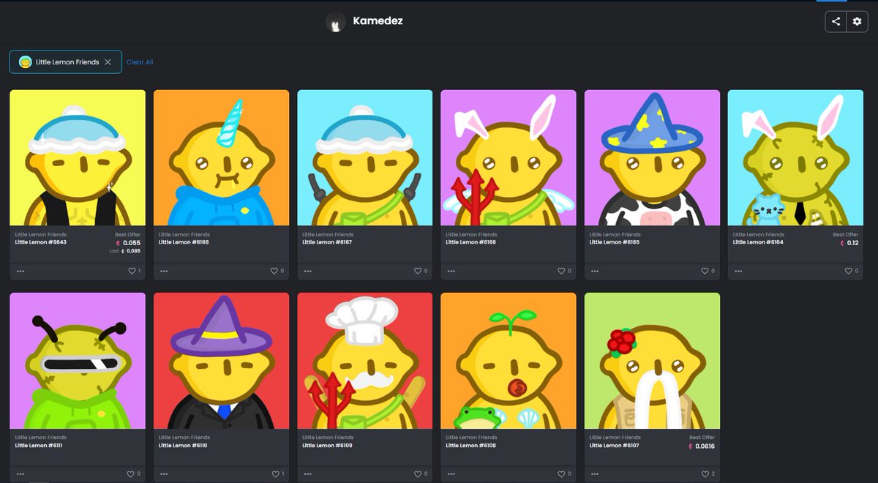Select the Little Lemon #6110 title
The image size is (878, 483).
pyautogui.click(x=184, y=445)
